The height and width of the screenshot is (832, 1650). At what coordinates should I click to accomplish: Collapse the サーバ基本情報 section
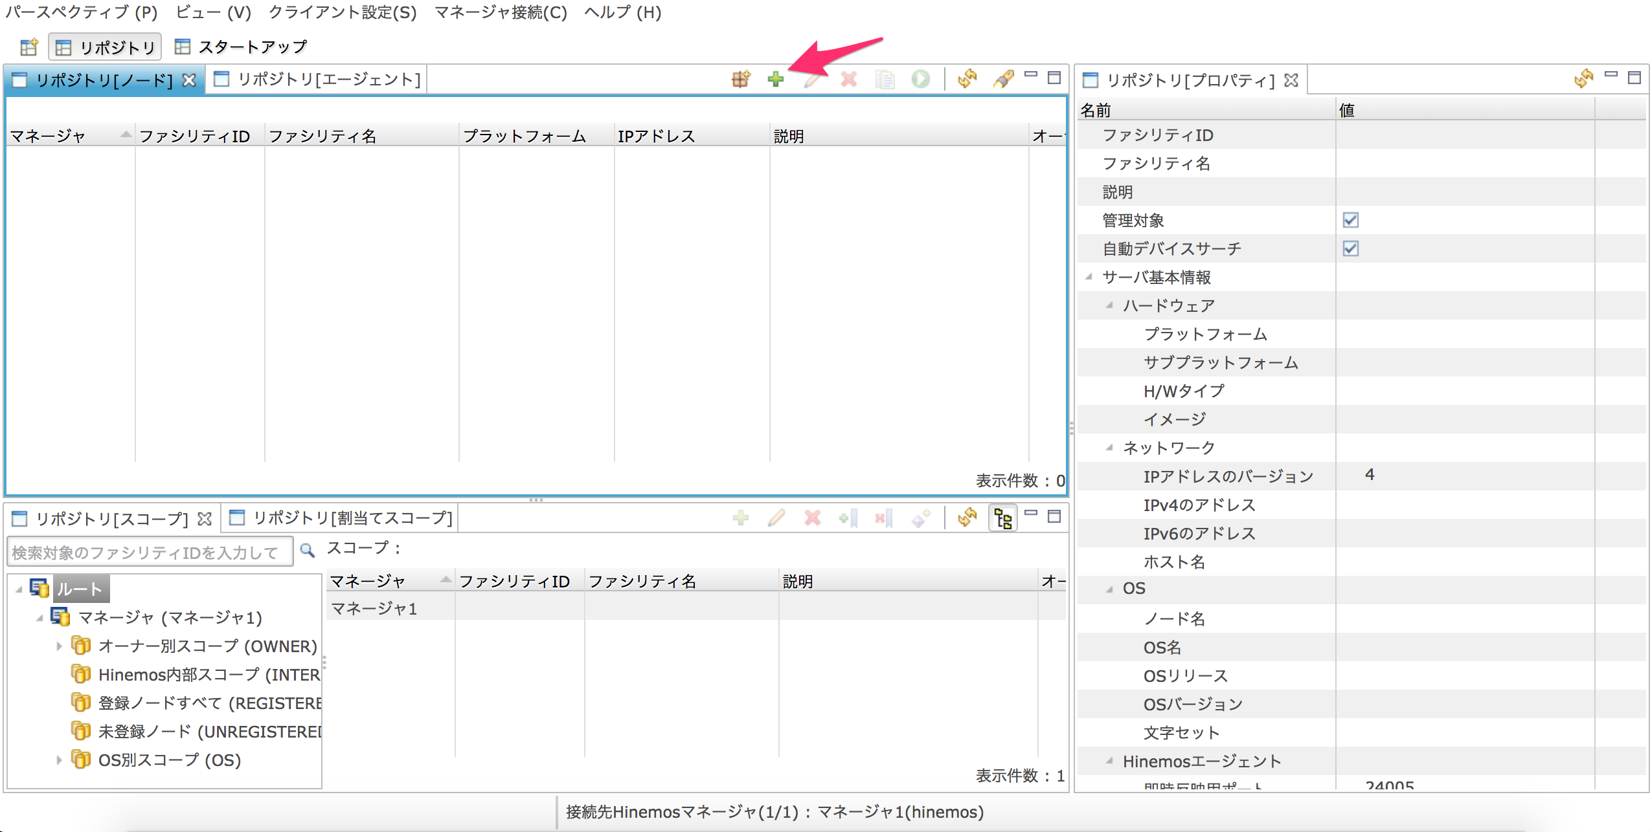pyautogui.click(x=1089, y=277)
